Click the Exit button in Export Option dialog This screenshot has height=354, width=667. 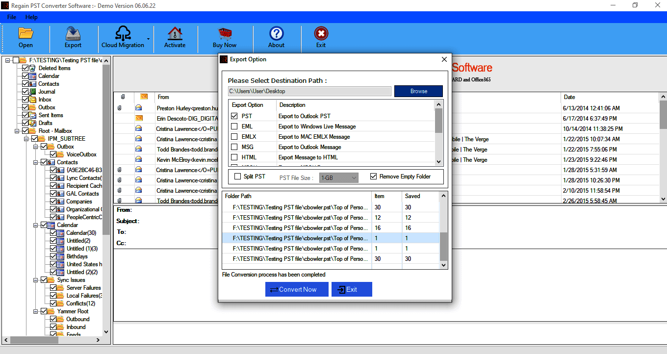[352, 289]
